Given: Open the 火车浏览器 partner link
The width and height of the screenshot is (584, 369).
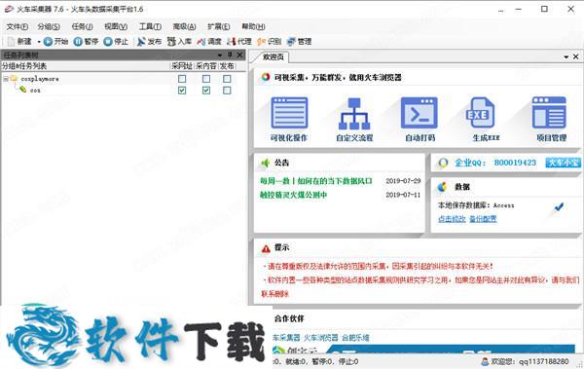Looking at the screenshot, I should pyautogui.click(x=320, y=338).
